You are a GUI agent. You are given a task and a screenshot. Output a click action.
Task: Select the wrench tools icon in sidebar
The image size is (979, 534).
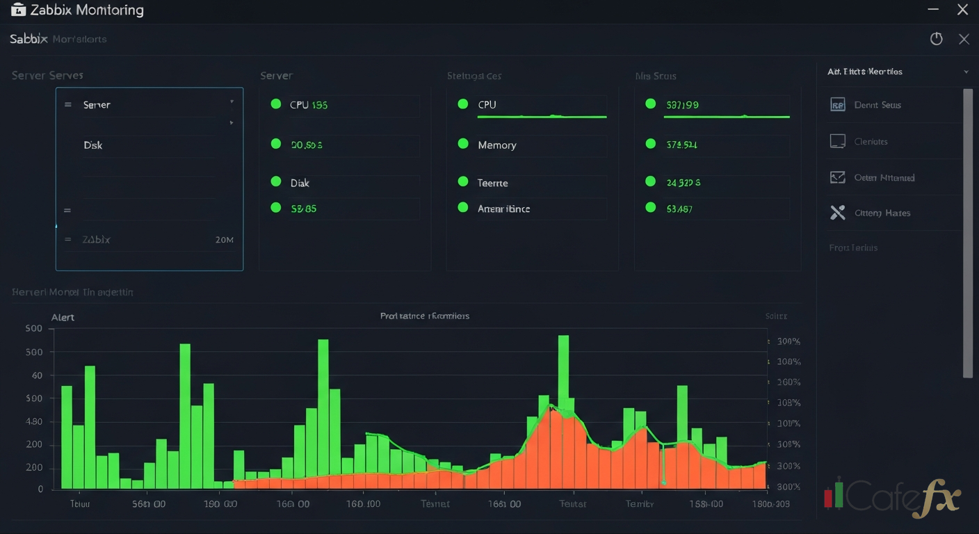click(x=839, y=213)
